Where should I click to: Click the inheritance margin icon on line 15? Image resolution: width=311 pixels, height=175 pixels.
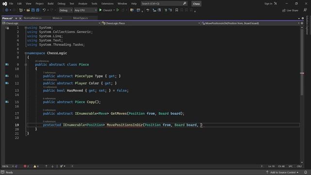[x=7, y=102]
